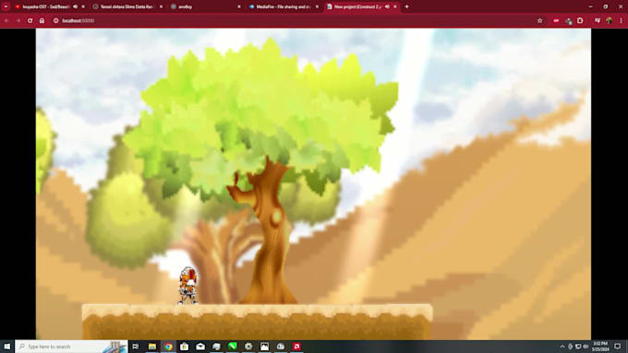This screenshot has height=353, width=628.
Task: Switch to the MediaFire tab
Action: point(283,6)
